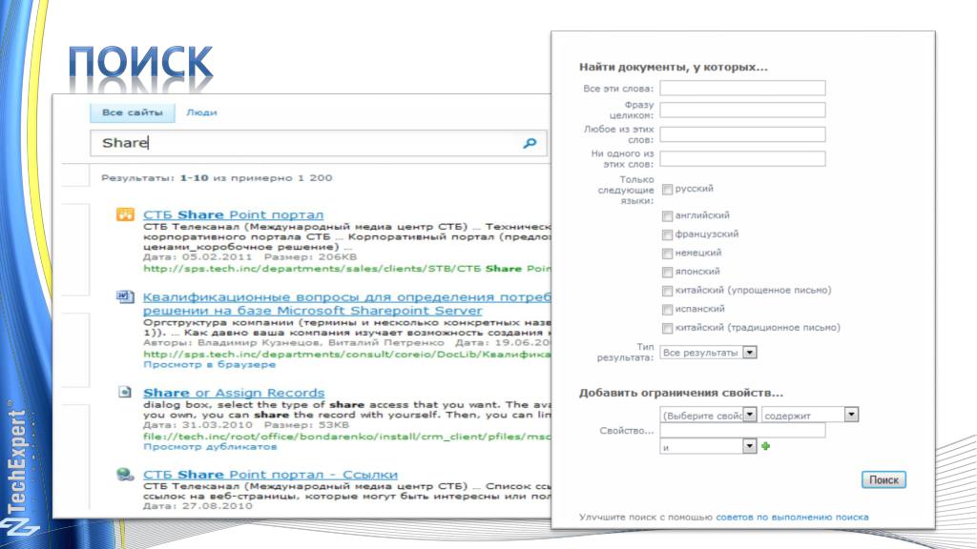The image size is (977, 549).
Task: Click the green plus add property icon
Action: point(766,446)
